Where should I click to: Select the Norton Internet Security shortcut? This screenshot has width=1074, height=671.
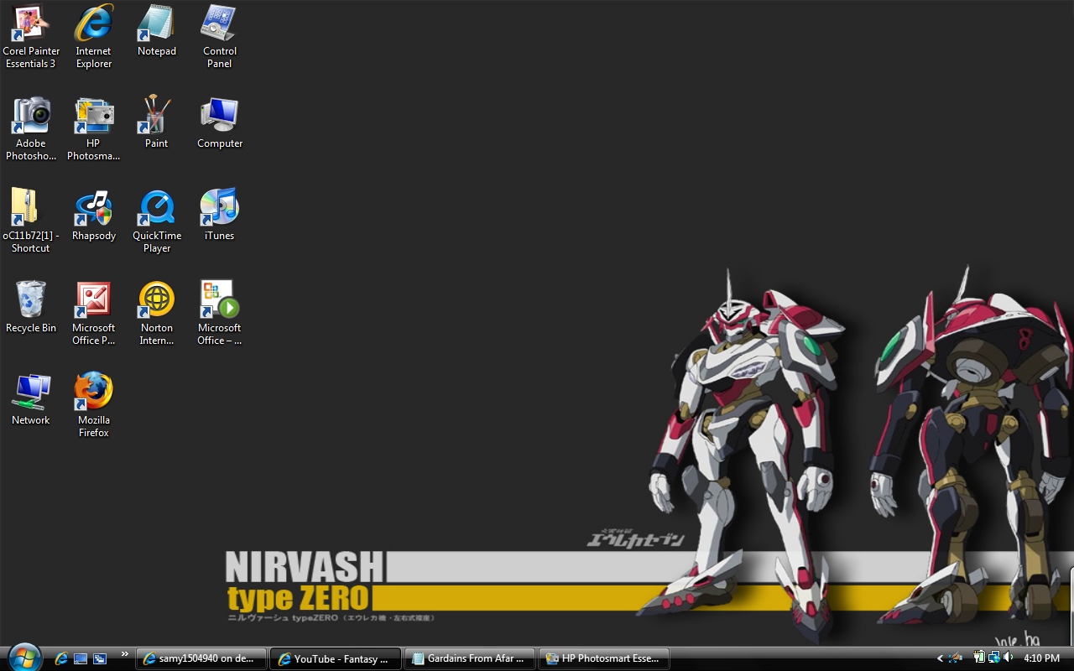(x=157, y=314)
